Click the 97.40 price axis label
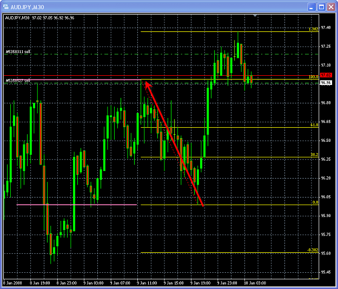 (x=326, y=28)
